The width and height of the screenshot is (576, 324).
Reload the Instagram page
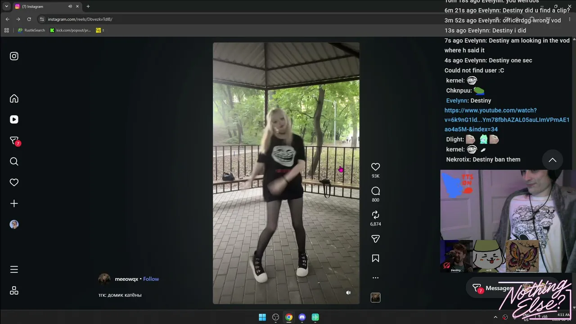tap(29, 19)
